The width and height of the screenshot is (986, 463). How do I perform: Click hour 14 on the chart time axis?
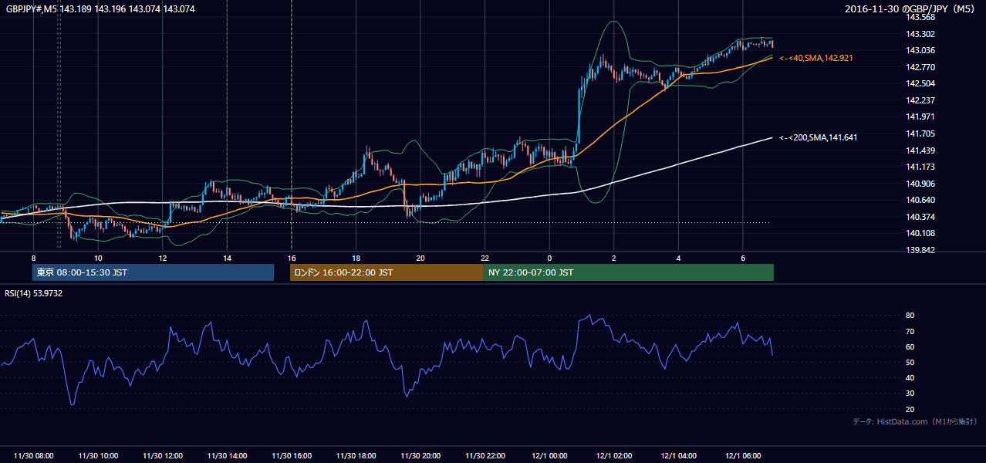point(227,258)
